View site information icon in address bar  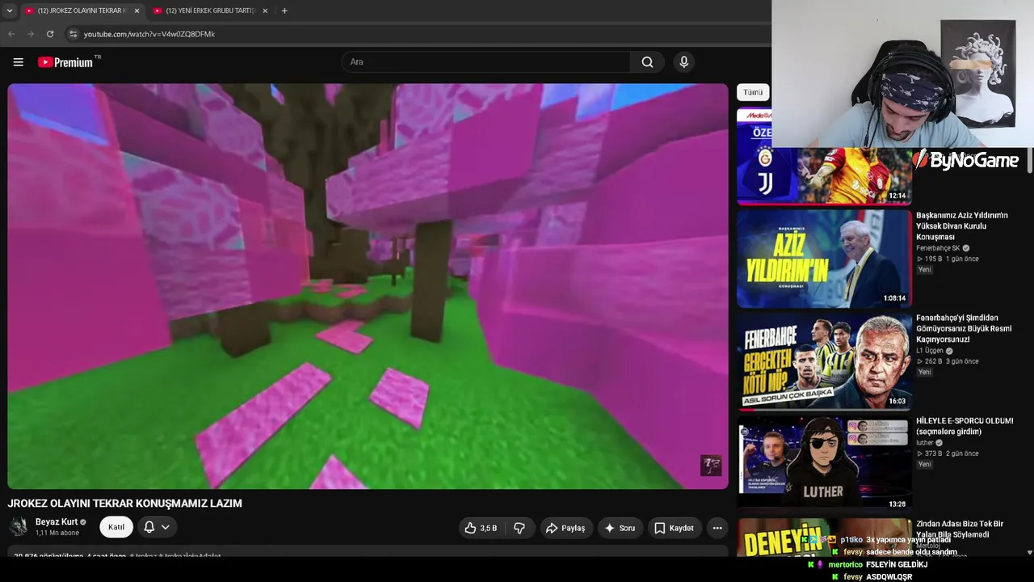click(73, 34)
